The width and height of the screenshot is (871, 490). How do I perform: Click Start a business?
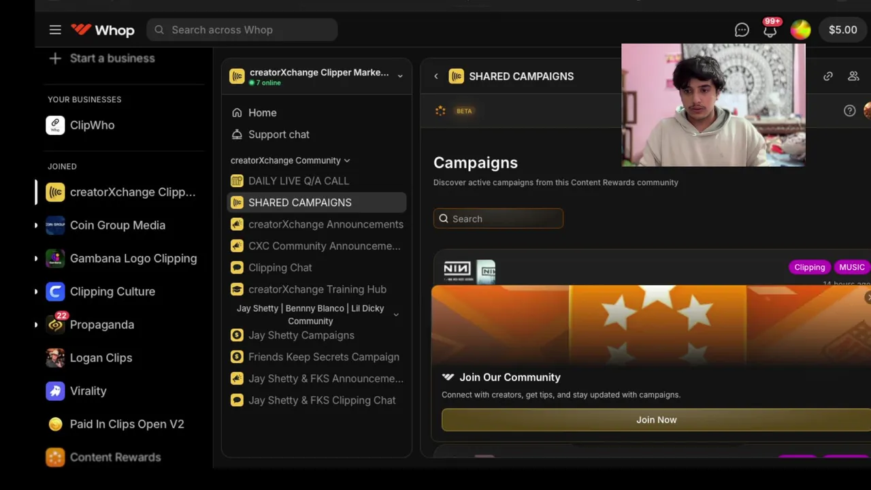[102, 58]
